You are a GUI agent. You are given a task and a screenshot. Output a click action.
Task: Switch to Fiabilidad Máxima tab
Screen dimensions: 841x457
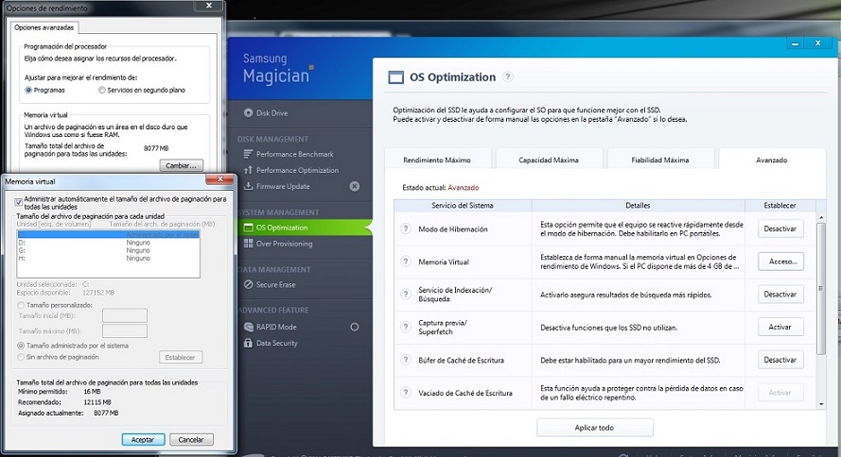point(660,160)
